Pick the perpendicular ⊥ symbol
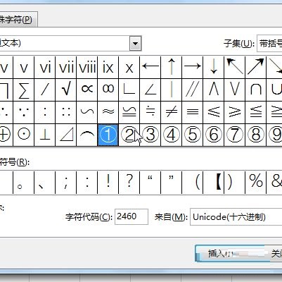Screen dimensions: 282x282 click(45, 135)
